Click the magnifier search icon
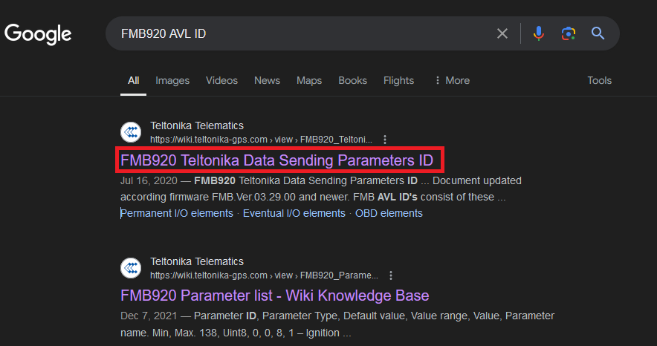Viewport: 657px width, 346px height. click(598, 33)
